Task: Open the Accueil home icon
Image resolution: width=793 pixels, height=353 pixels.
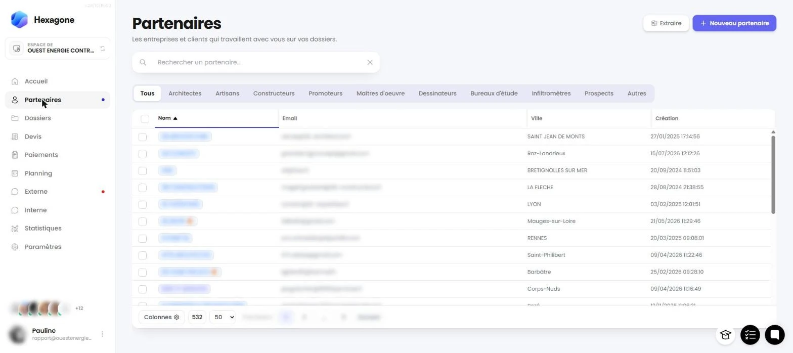Action: tap(15, 81)
